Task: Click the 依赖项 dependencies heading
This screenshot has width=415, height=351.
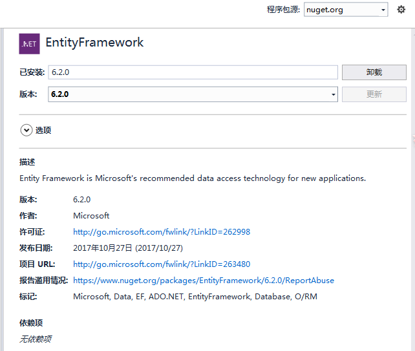Action: [31, 323]
